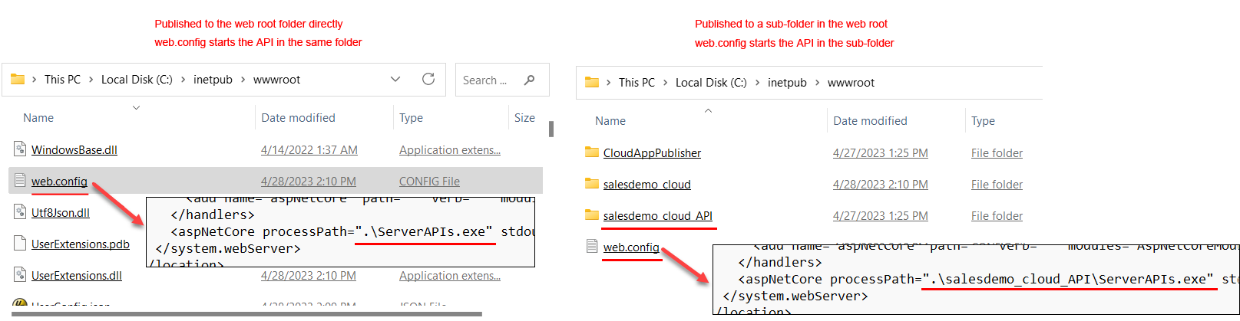Image resolution: width=1240 pixels, height=321 pixels.
Task: Sort by Type column in right pane
Action: pos(983,121)
